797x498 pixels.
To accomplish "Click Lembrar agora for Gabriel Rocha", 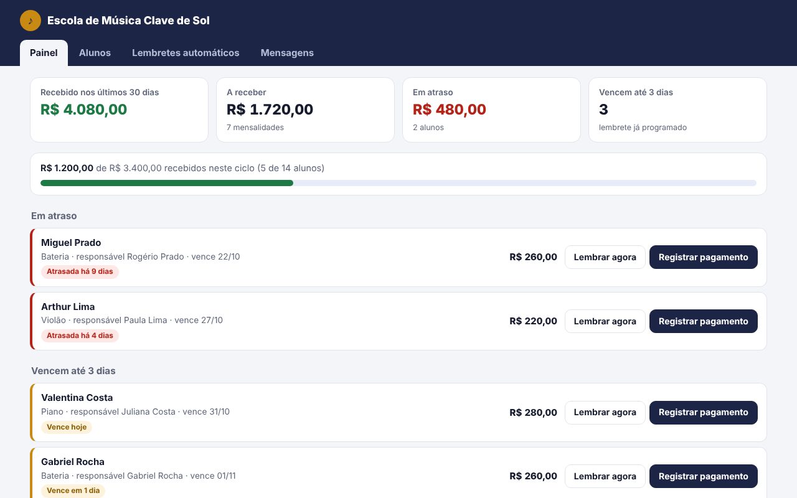I will pyautogui.click(x=605, y=476).
